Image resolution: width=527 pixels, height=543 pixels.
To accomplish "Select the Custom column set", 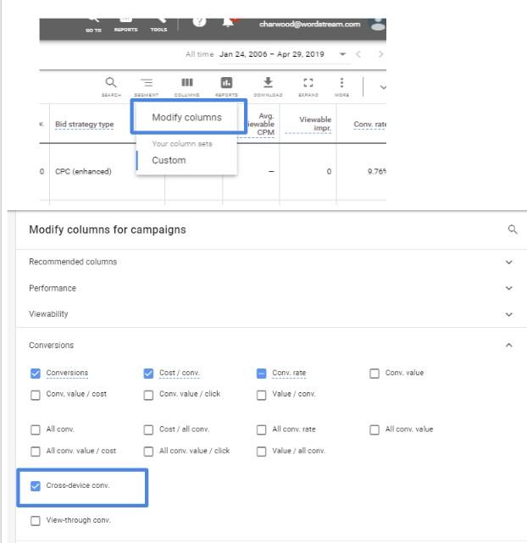I will coord(169,160).
